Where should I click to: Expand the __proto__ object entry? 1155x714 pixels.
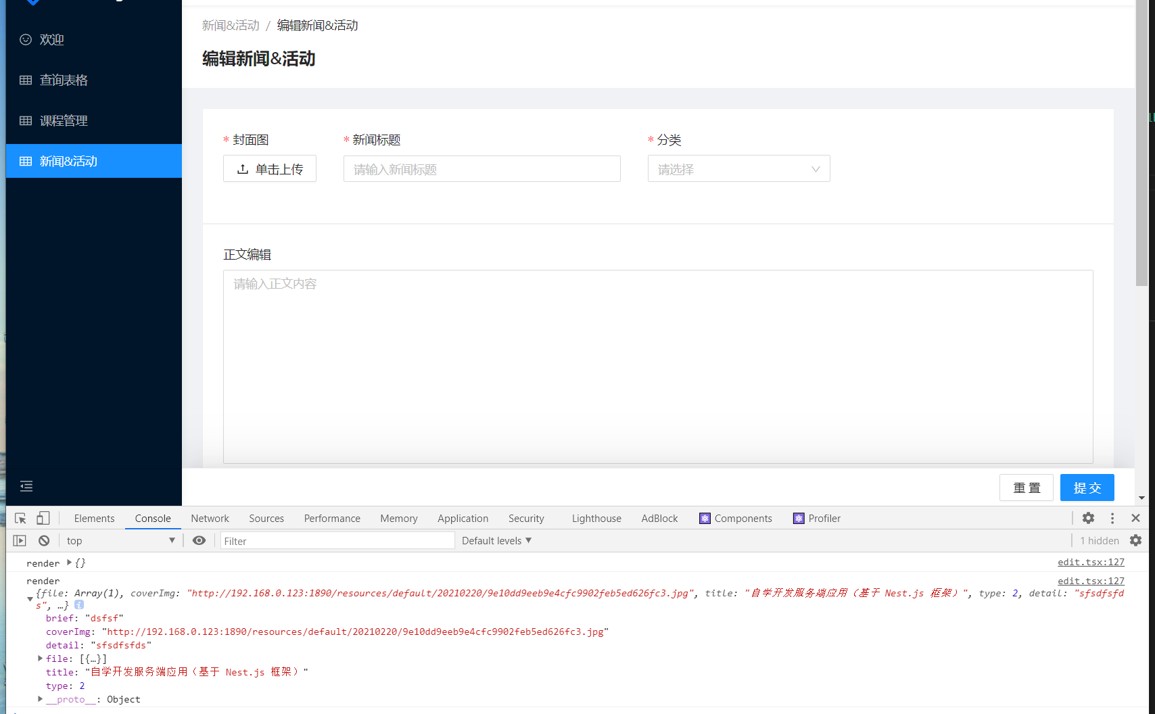point(40,699)
